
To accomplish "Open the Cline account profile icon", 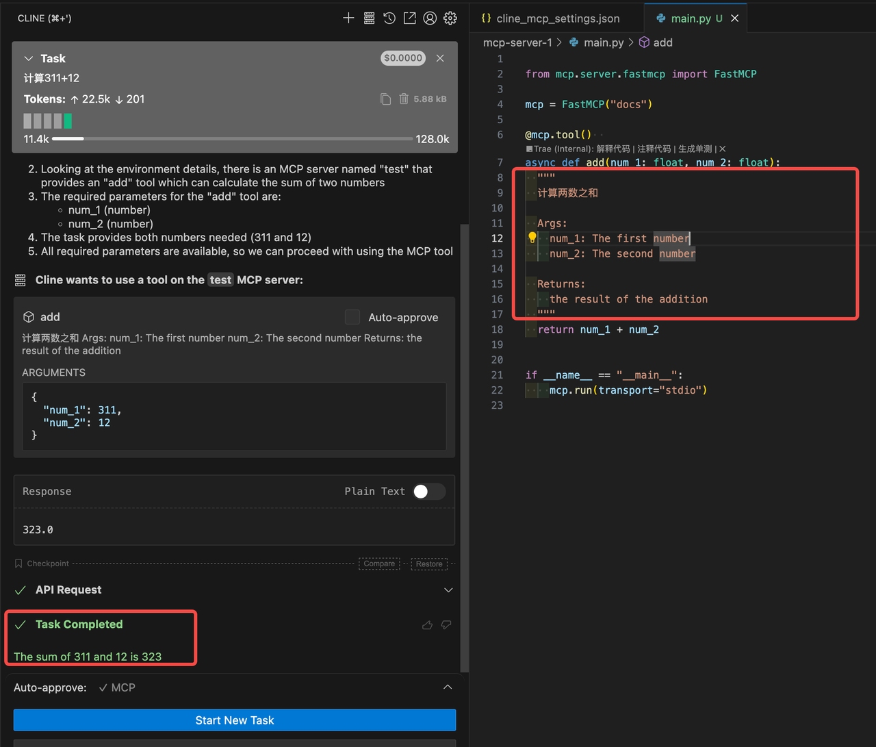I will pyautogui.click(x=430, y=18).
